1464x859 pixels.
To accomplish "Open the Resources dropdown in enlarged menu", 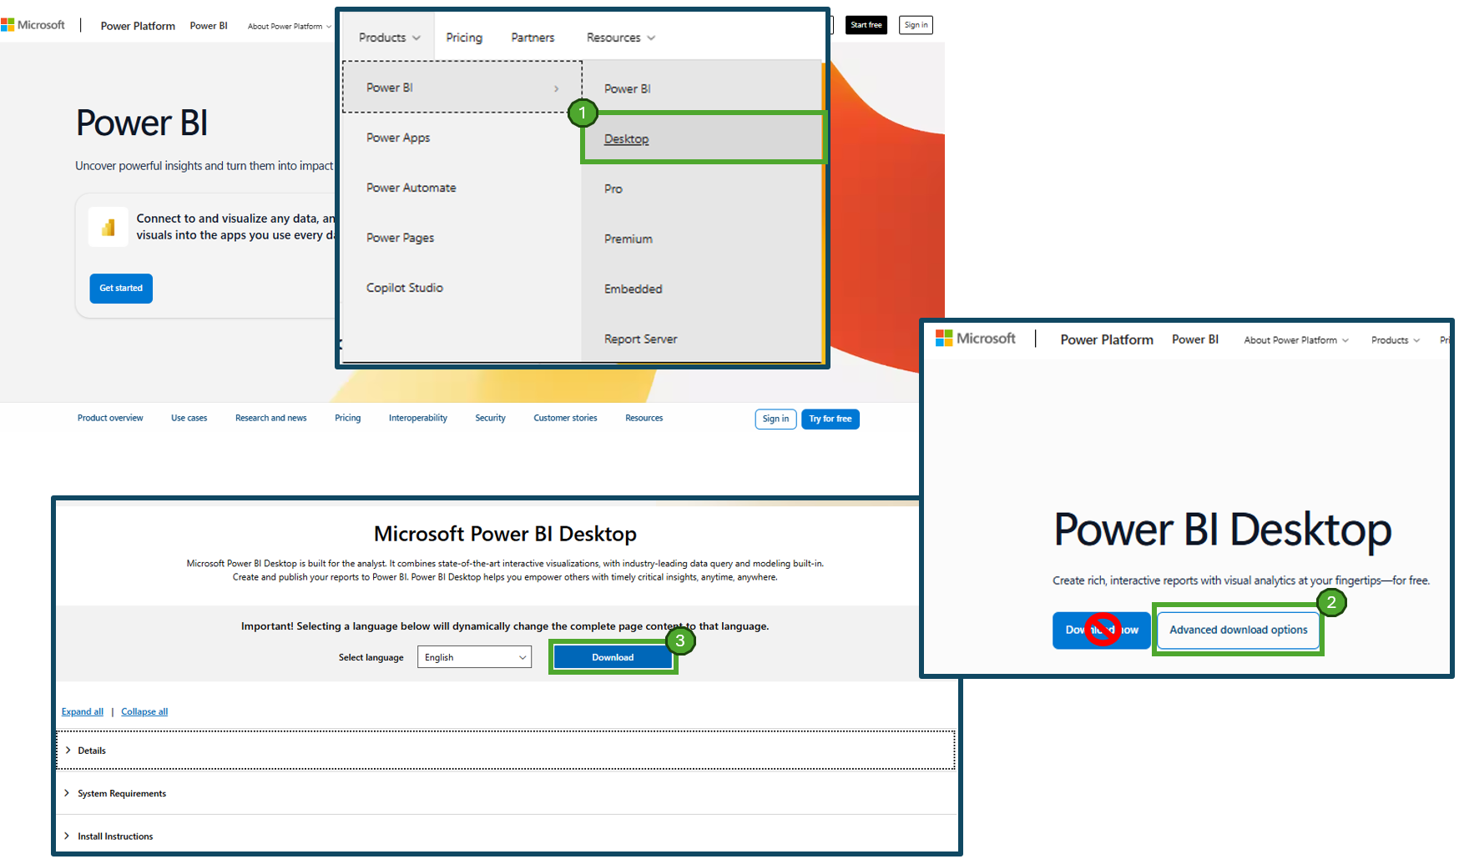I will (620, 38).
